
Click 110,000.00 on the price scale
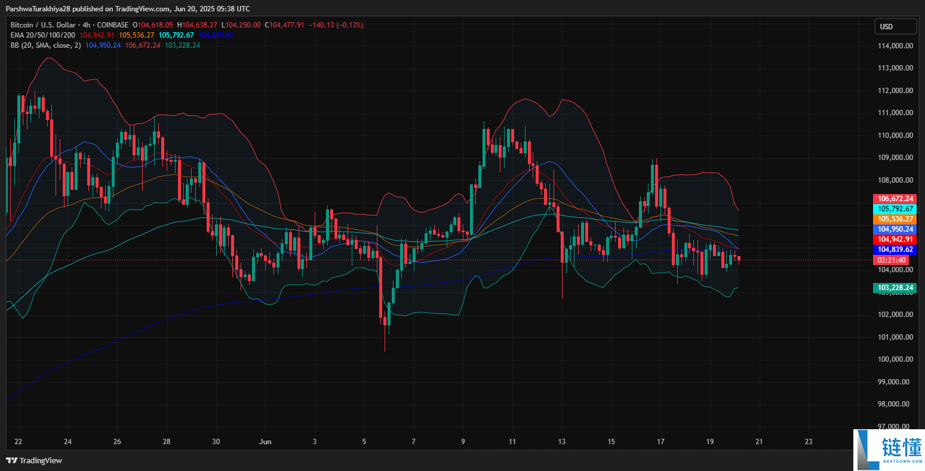pos(892,136)
